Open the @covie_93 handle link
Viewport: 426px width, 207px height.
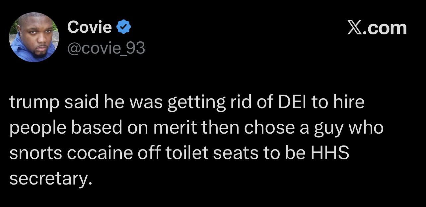coord(106,48)
